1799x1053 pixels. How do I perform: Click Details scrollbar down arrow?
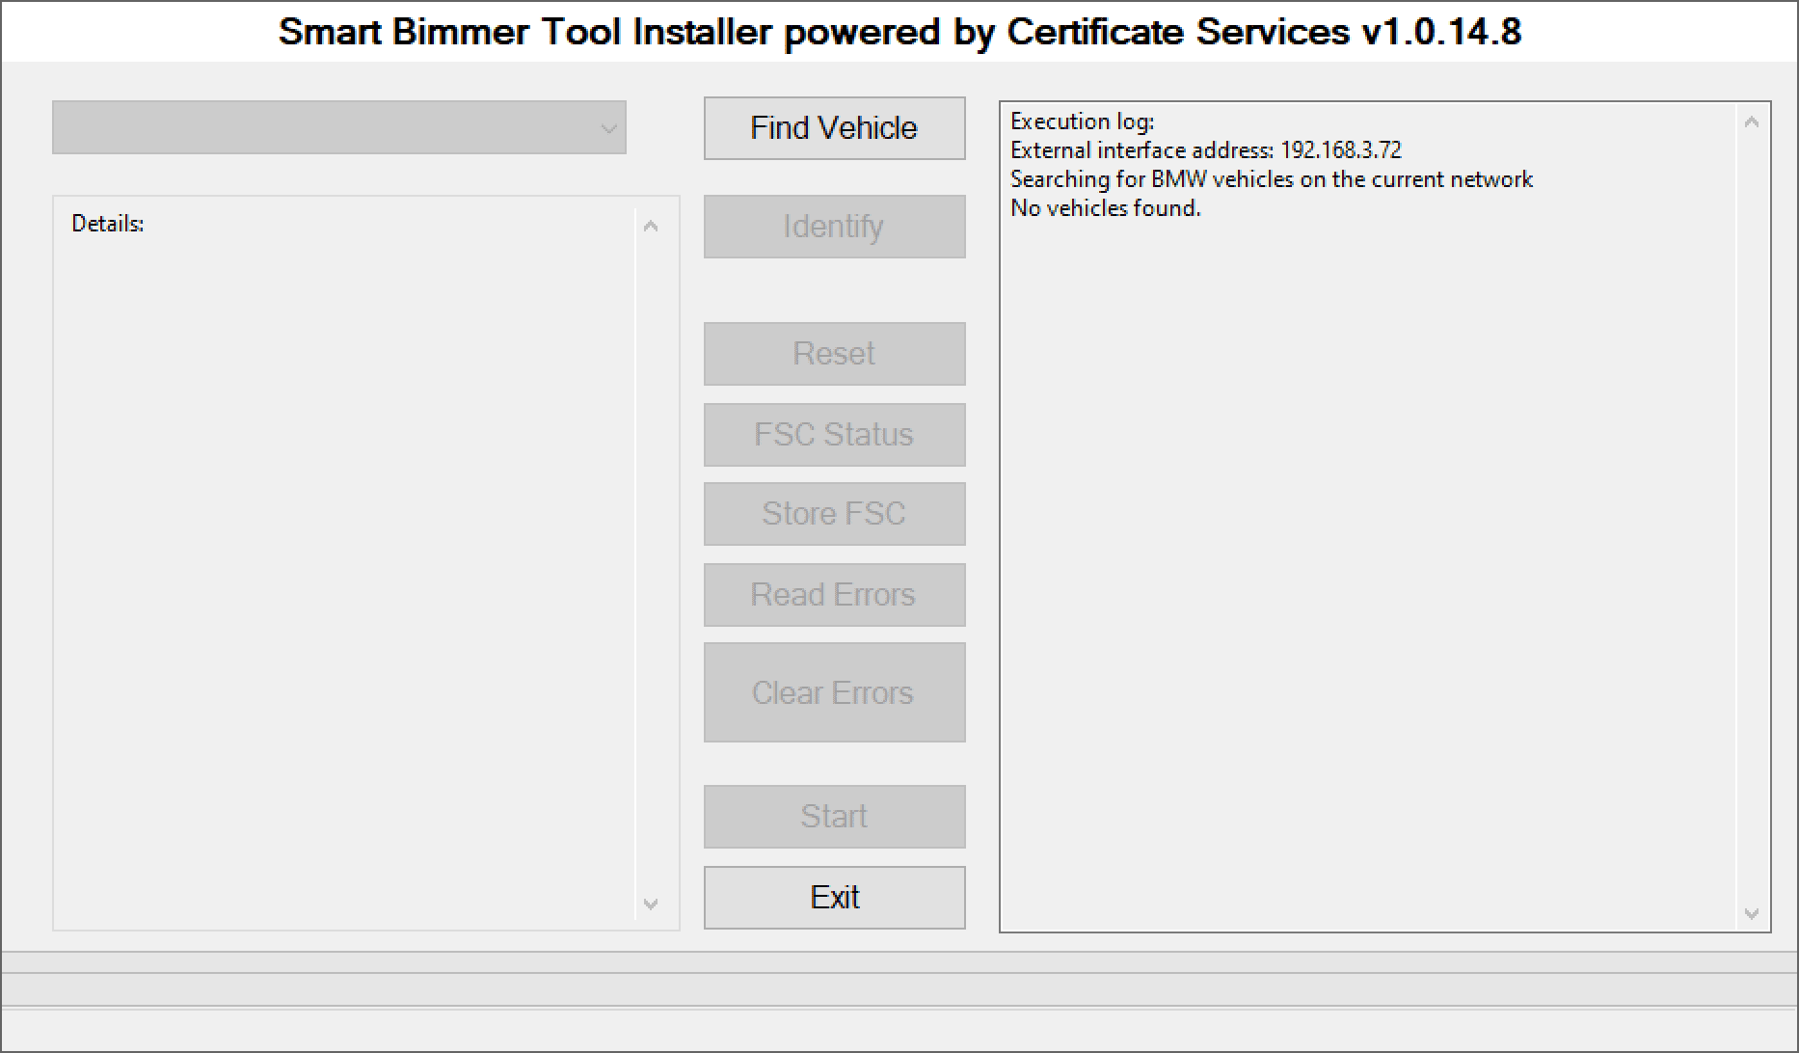click(651, 904)
